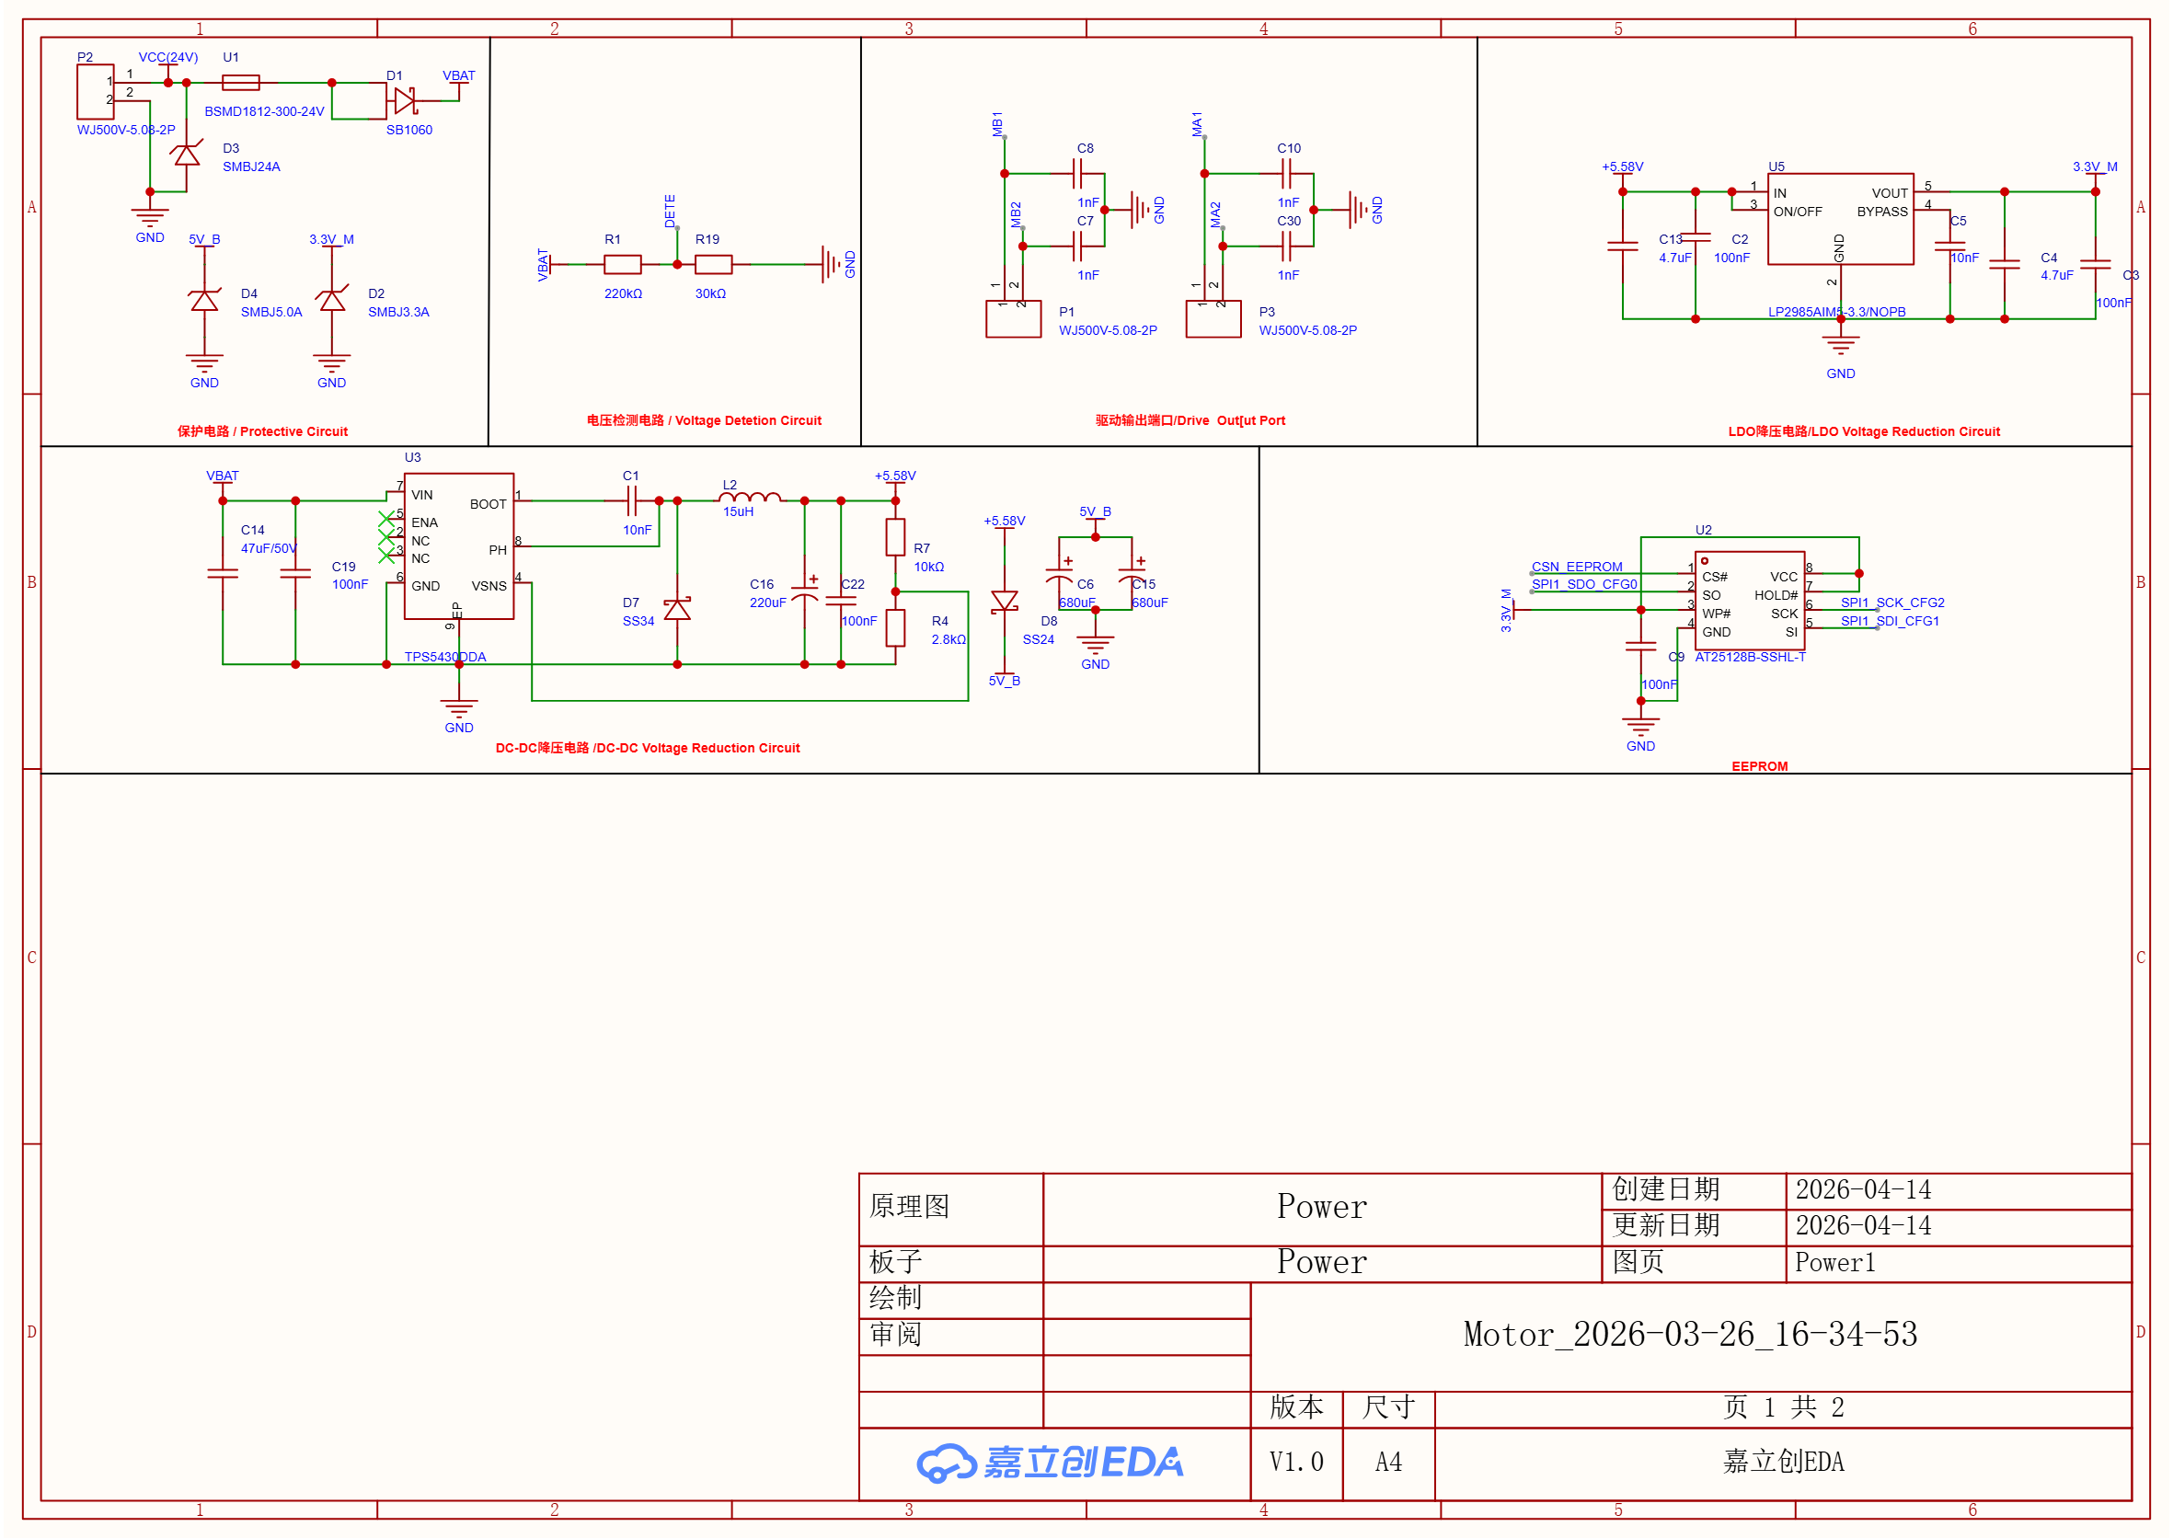The width and height of the screenshot is (2173, 1538).
Task: Select the C16 220uF capacitor symbol
Action: click(804, 595)
